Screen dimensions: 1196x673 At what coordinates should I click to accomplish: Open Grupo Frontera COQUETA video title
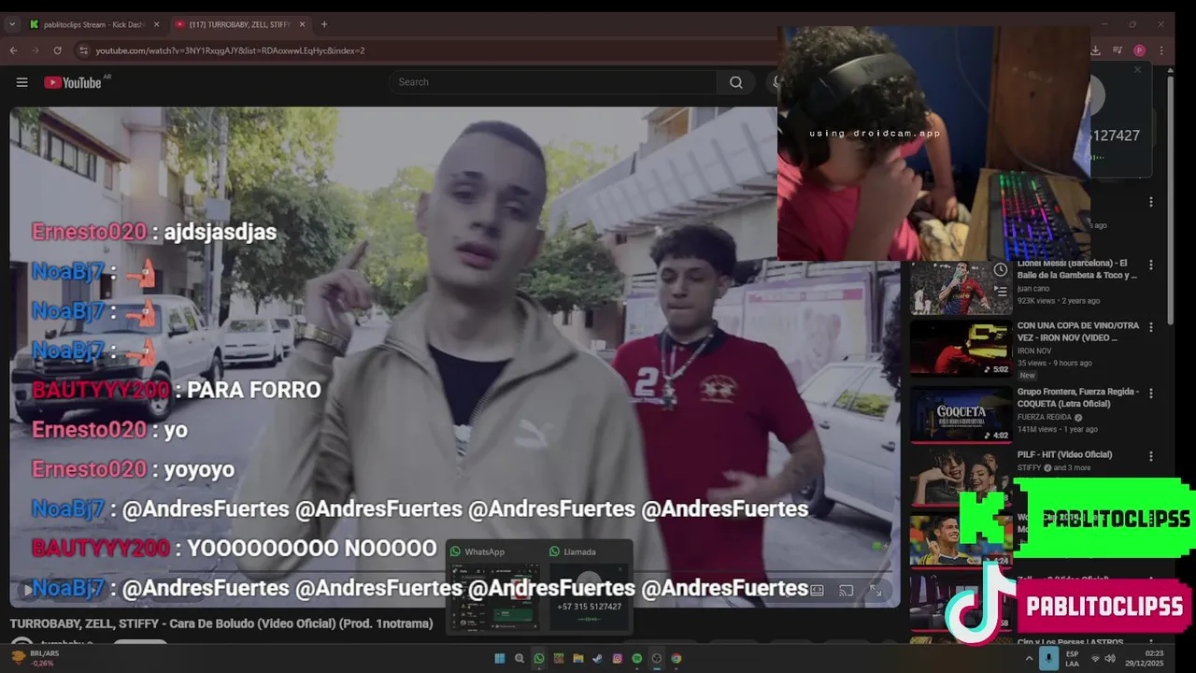[x=1078, y=398]
